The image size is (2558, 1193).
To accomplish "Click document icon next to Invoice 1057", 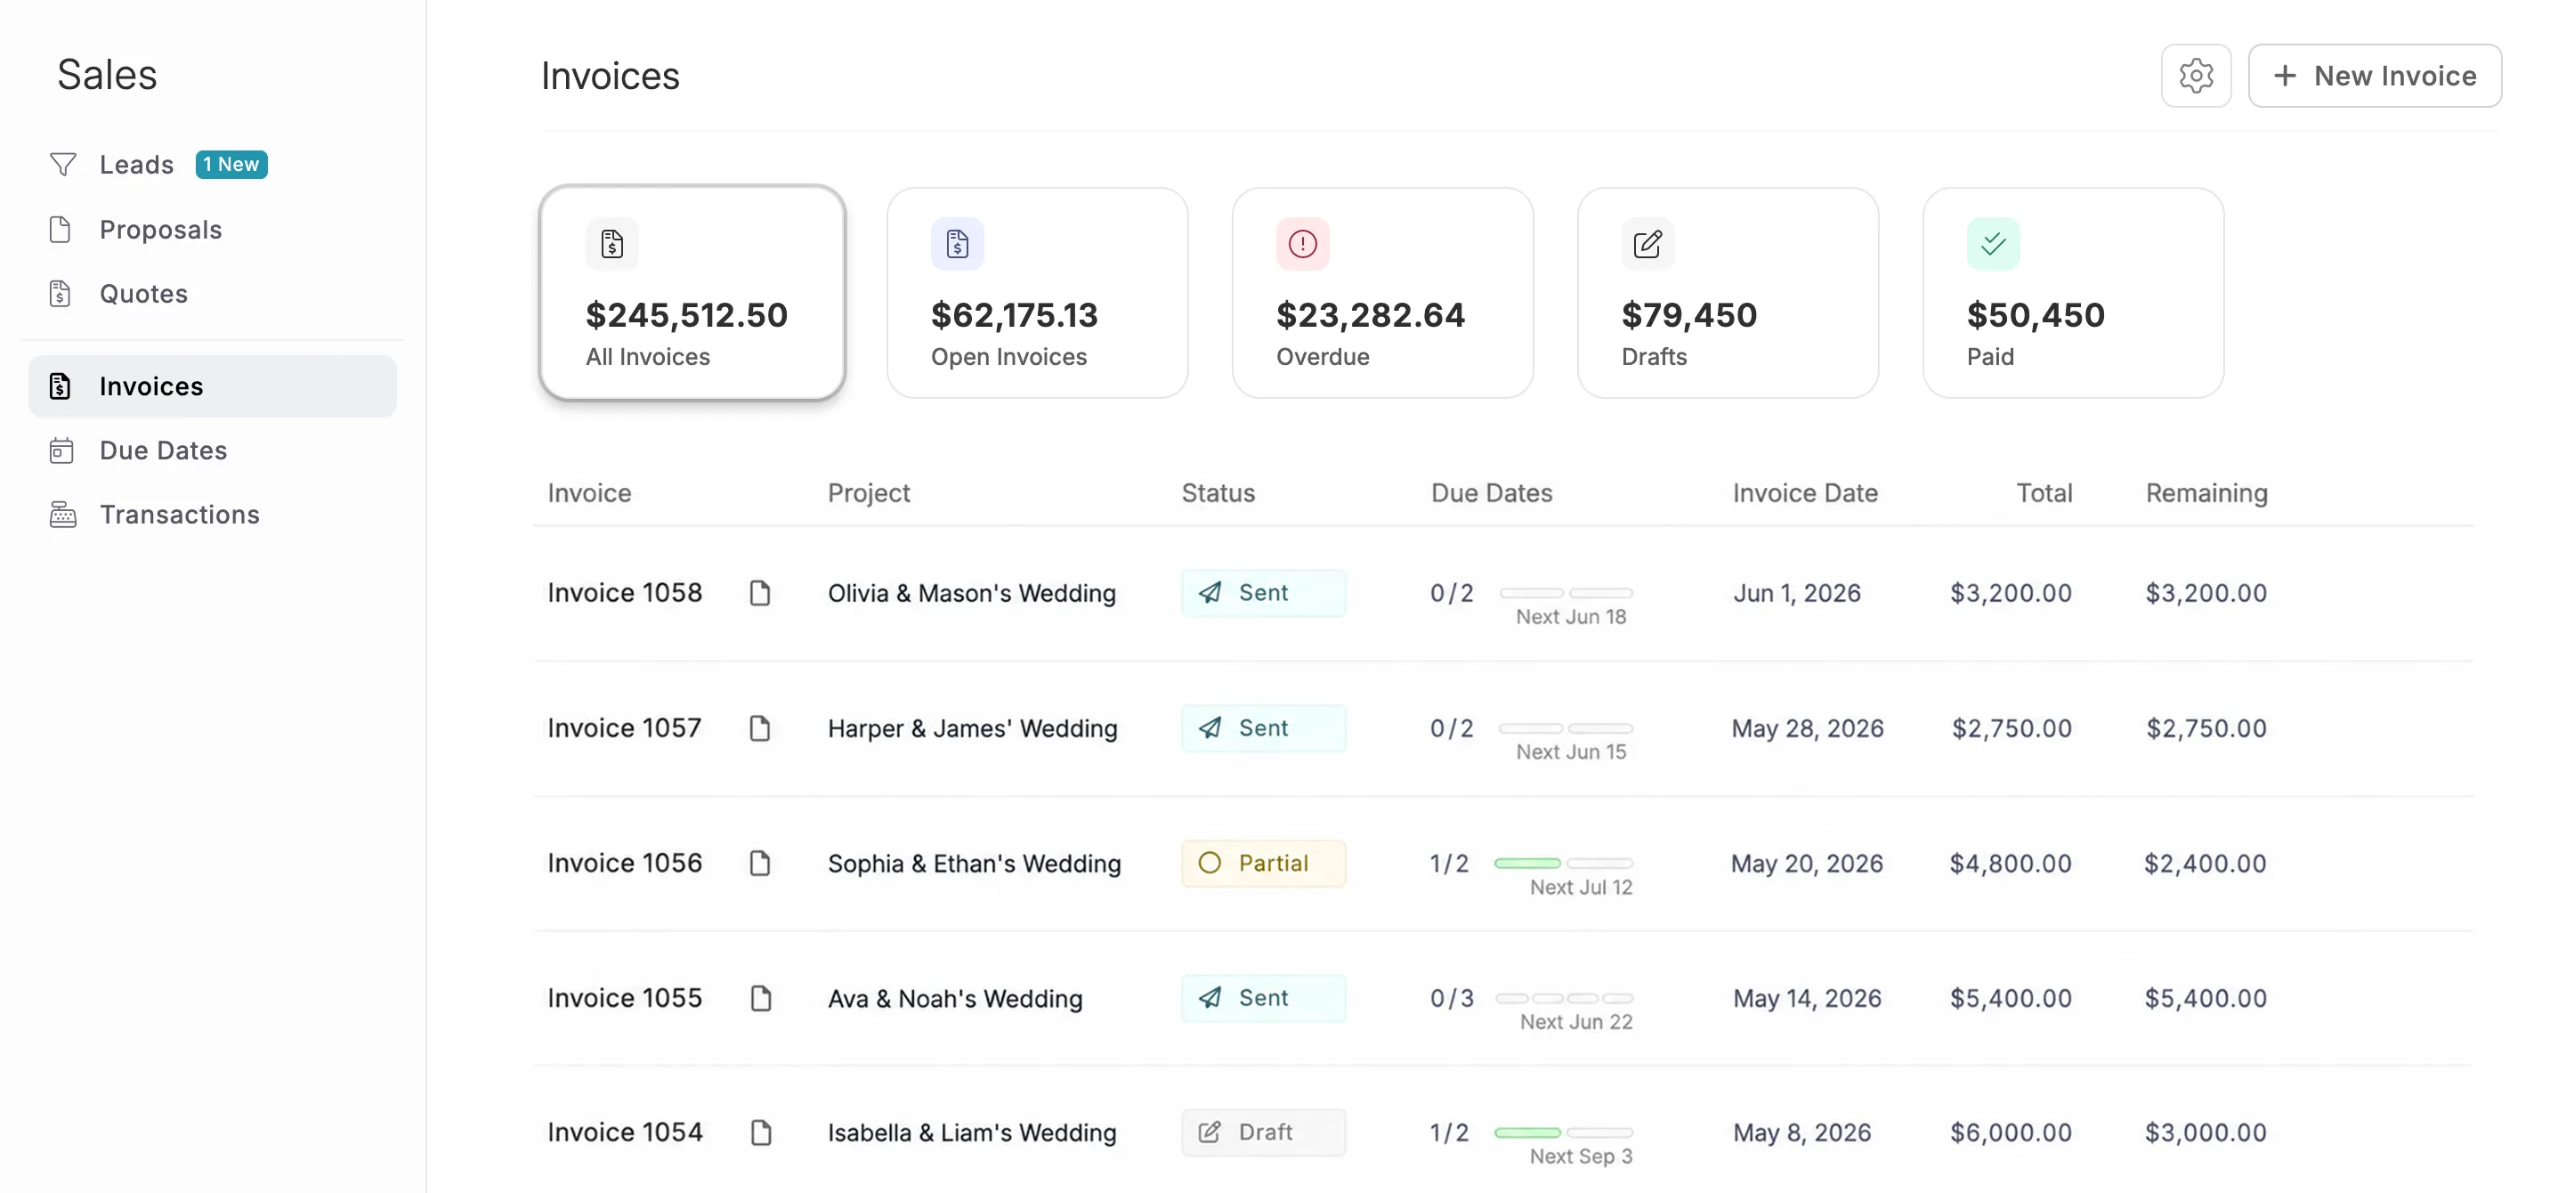I will pos(759,728).
